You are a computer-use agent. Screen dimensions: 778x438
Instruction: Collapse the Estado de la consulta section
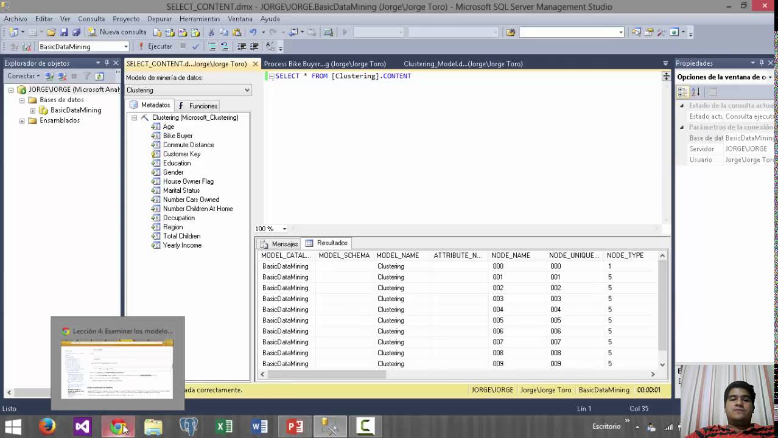(x=682, y=105)
